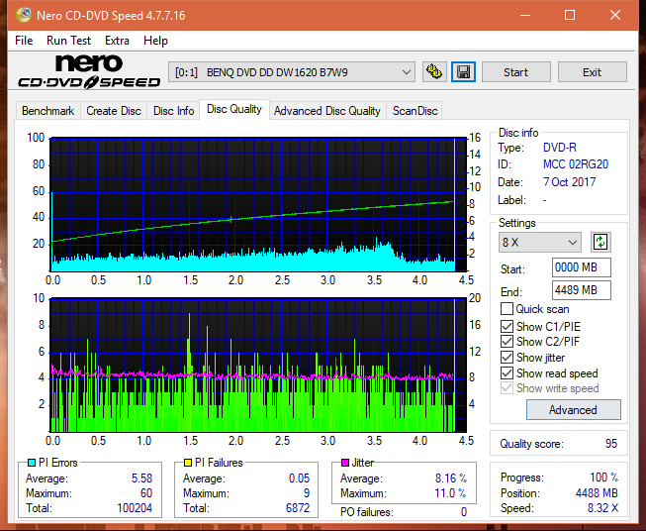Click the Quality score value 95
Viewport: 646px width, 531px height.
(611, 444)
